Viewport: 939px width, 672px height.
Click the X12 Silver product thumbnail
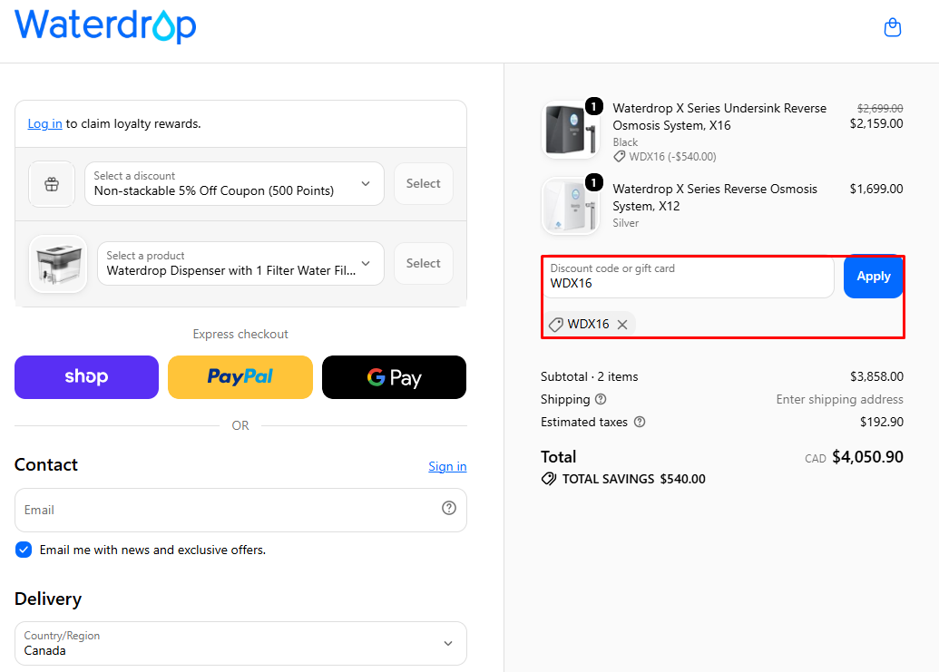tap(571, 206)
